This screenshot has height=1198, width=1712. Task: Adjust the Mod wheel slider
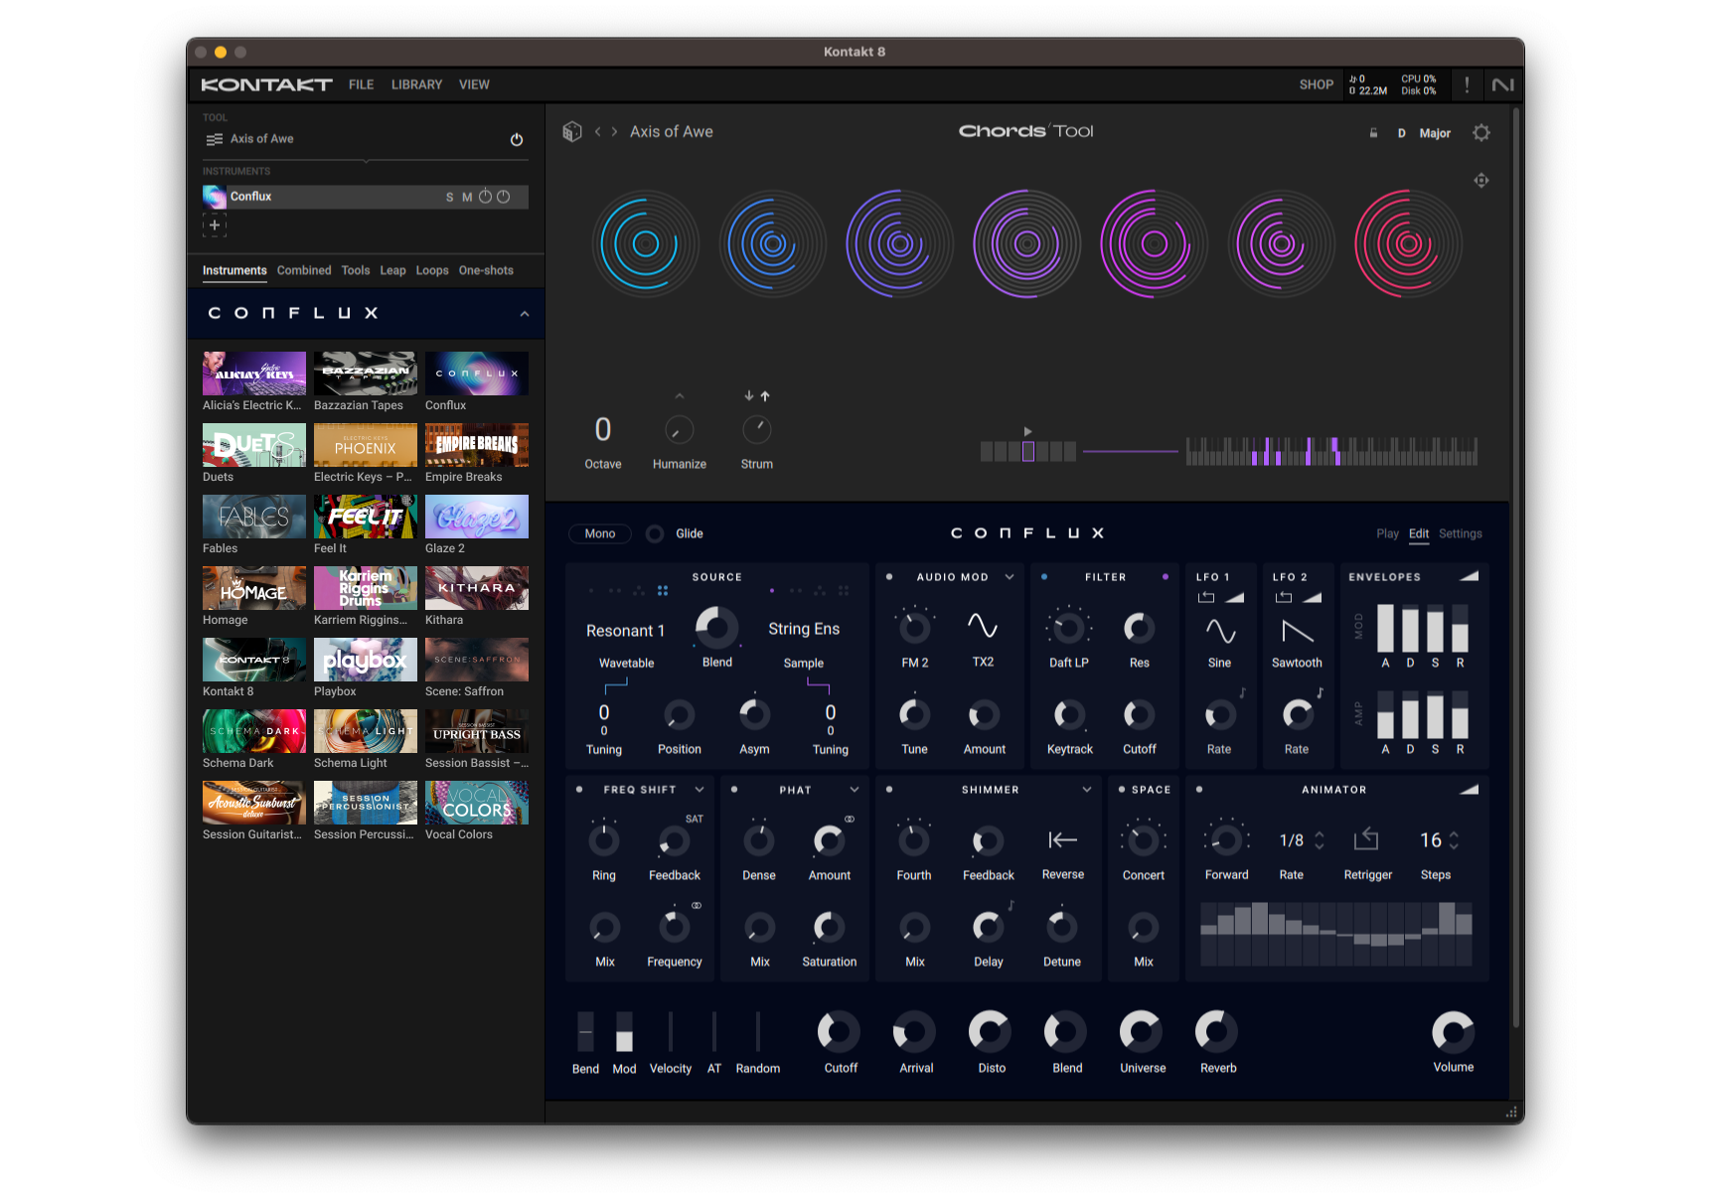click(x=624, y=1033)
